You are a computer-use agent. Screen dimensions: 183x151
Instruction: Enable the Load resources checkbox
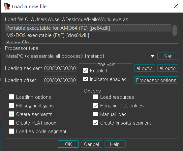point(96,97)
